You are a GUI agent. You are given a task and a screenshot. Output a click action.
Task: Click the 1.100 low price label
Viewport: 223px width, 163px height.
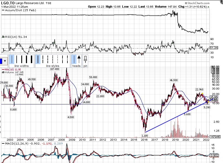145,136
